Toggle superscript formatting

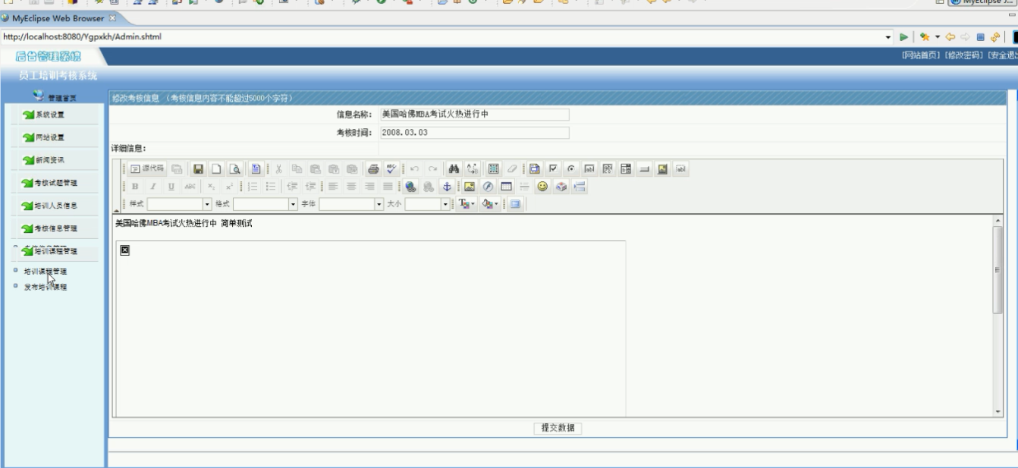pos(229,187)
